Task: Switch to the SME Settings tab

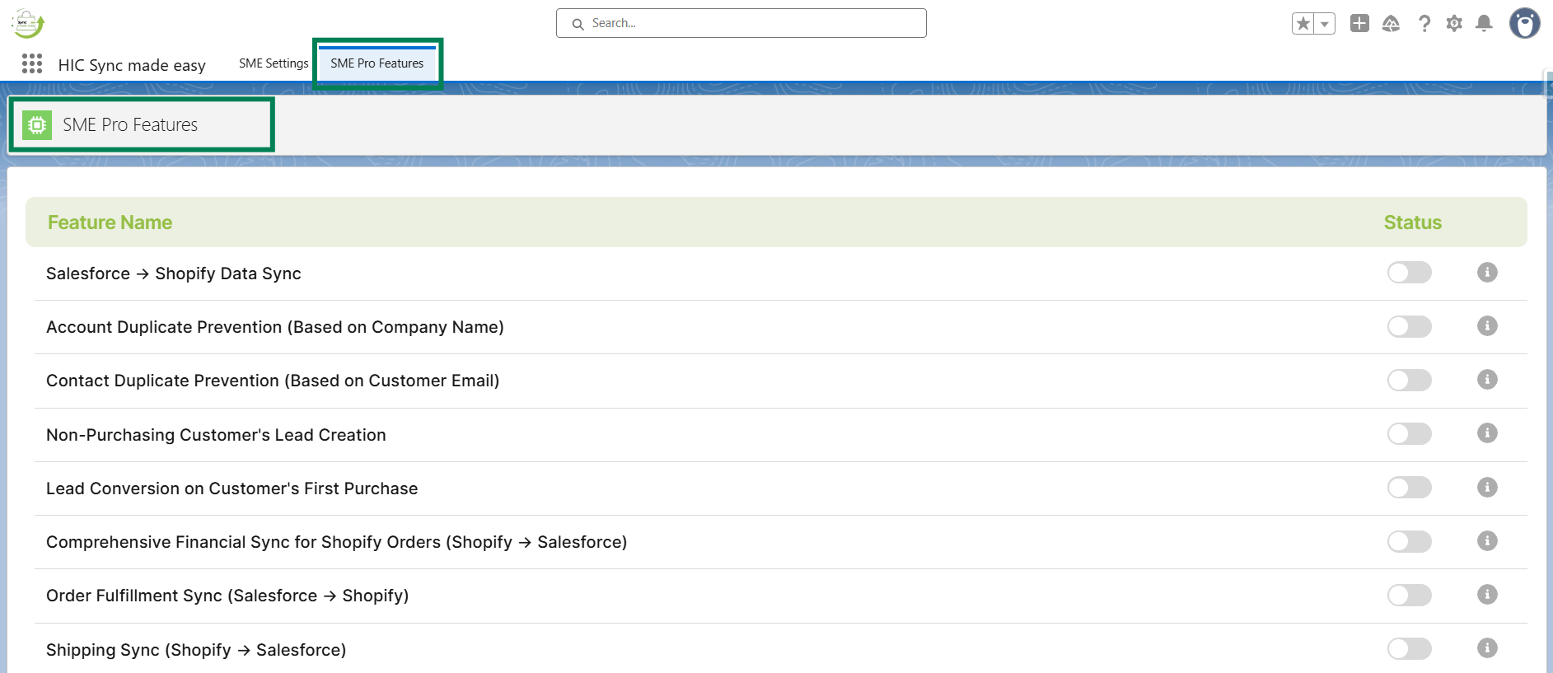Action: pyautogui.click(x=274, y=63)
